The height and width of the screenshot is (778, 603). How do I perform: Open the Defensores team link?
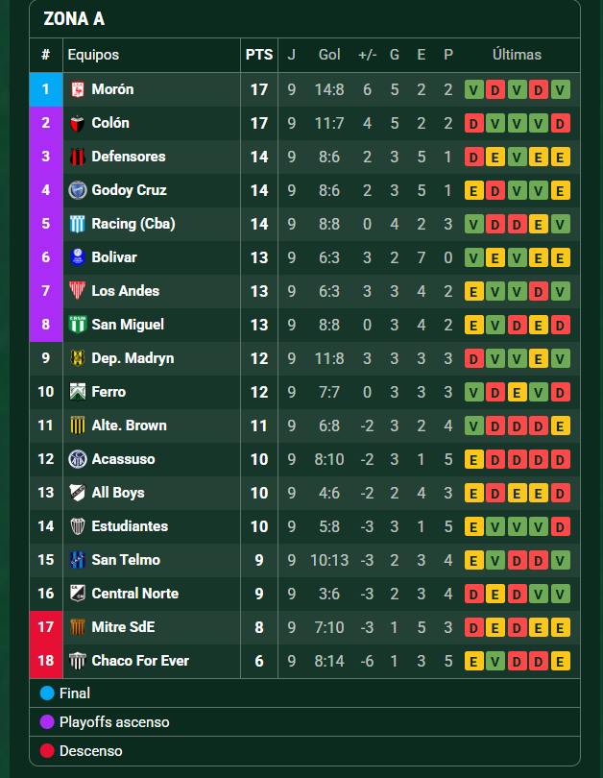[x=128, y=157]
